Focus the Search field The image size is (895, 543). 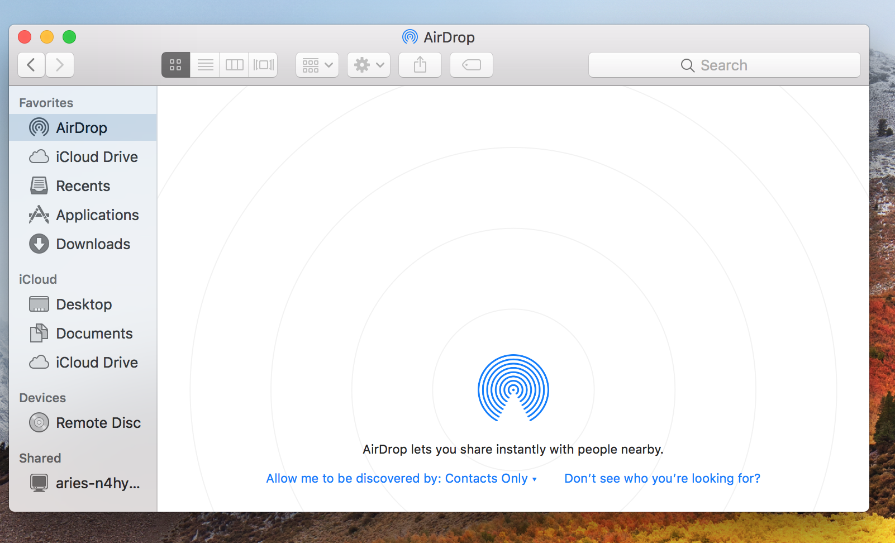[x=724, y=65]
